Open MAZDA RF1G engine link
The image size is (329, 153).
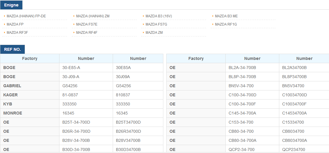click(x=226, y=24)
